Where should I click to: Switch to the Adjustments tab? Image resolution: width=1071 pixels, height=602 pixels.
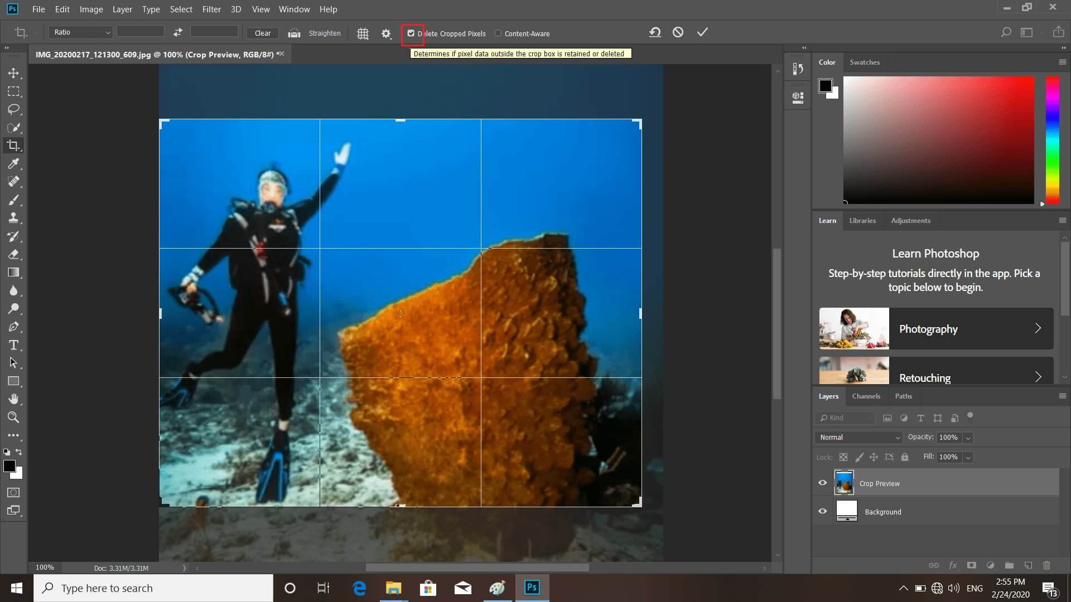[x=910, y=221]
